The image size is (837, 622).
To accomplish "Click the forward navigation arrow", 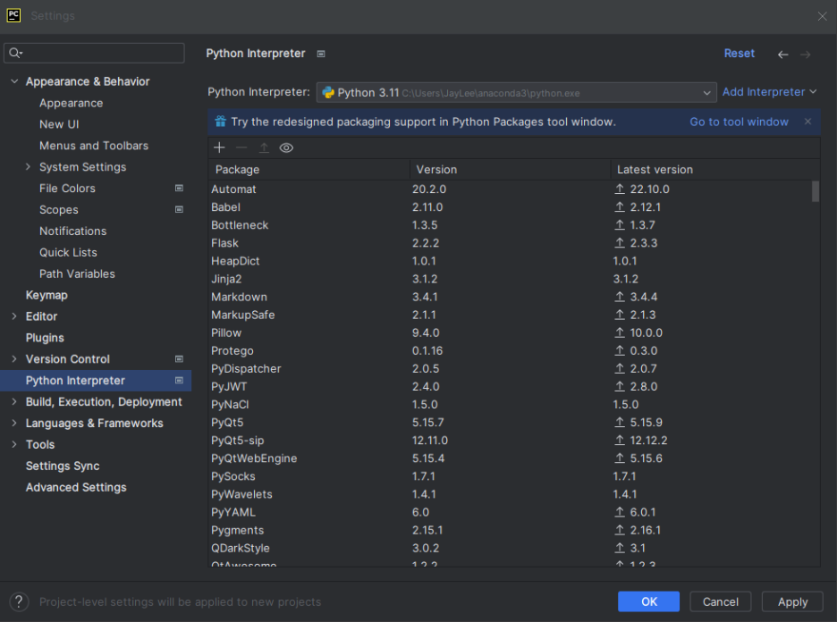I will (806, 55).
